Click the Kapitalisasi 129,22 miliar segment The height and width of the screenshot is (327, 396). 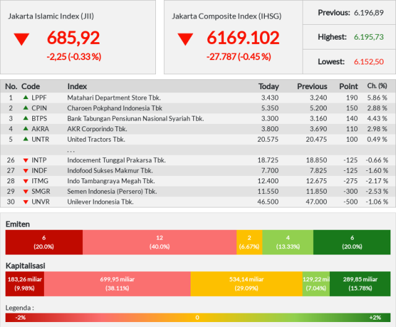[316, 284]
